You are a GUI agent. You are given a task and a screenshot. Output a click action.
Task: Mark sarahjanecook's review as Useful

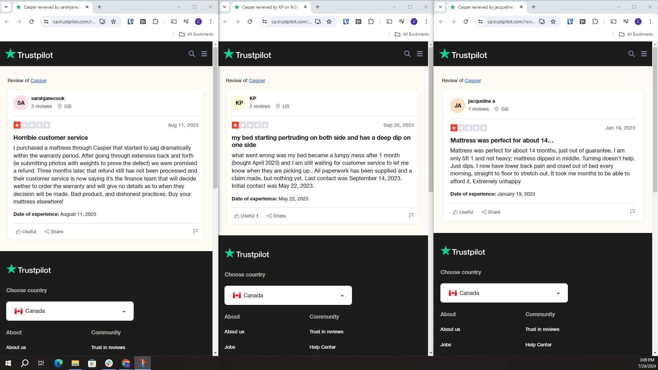point(26,232)
